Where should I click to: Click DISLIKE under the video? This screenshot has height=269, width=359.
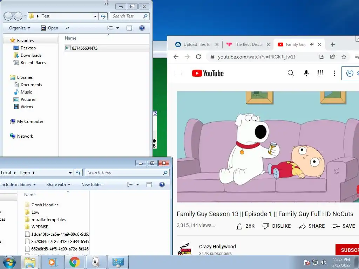276,226
